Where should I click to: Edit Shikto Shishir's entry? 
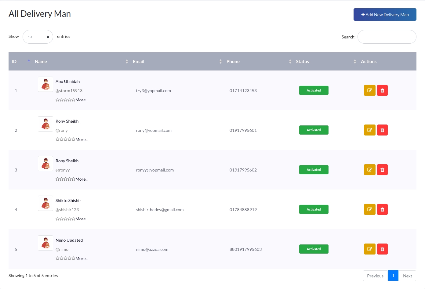click(x=369, y=209)
